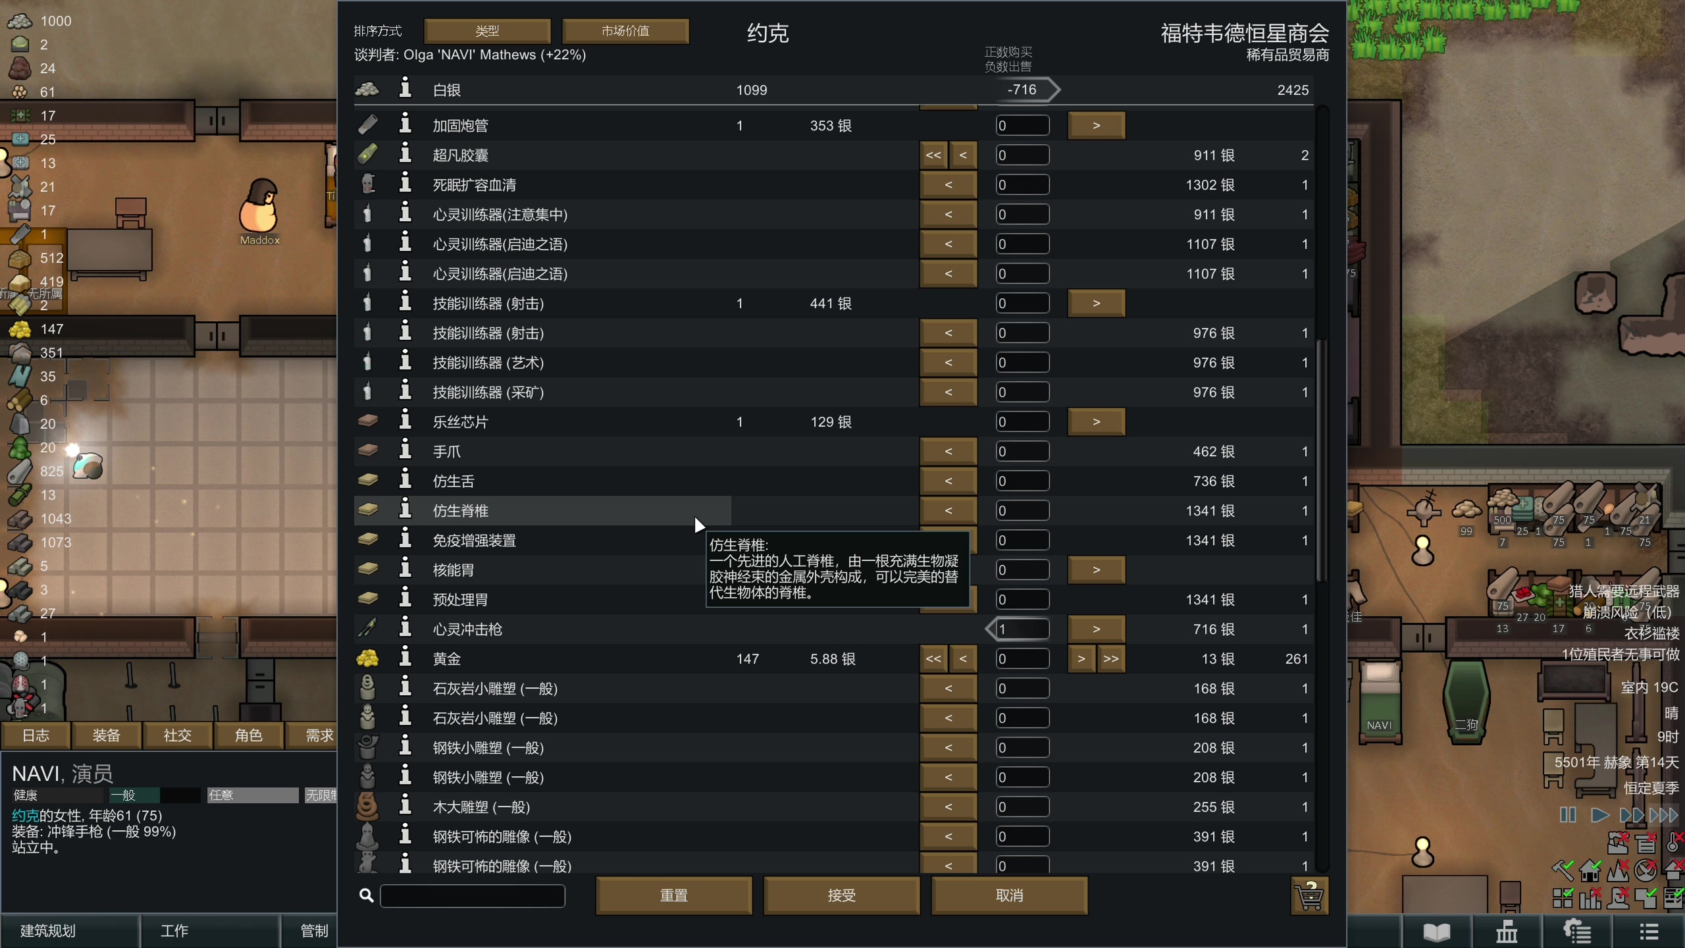1685x948 pixels.
Task: Click the 黄金 quantity input field
Action: click(1022, 658)
